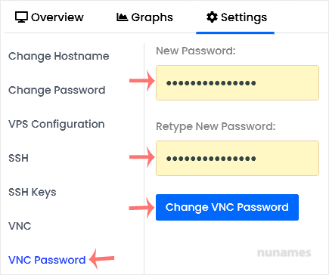Click the gear icon beside Settings
Viewport: 329px width, 275px height.
coord(212,17)
